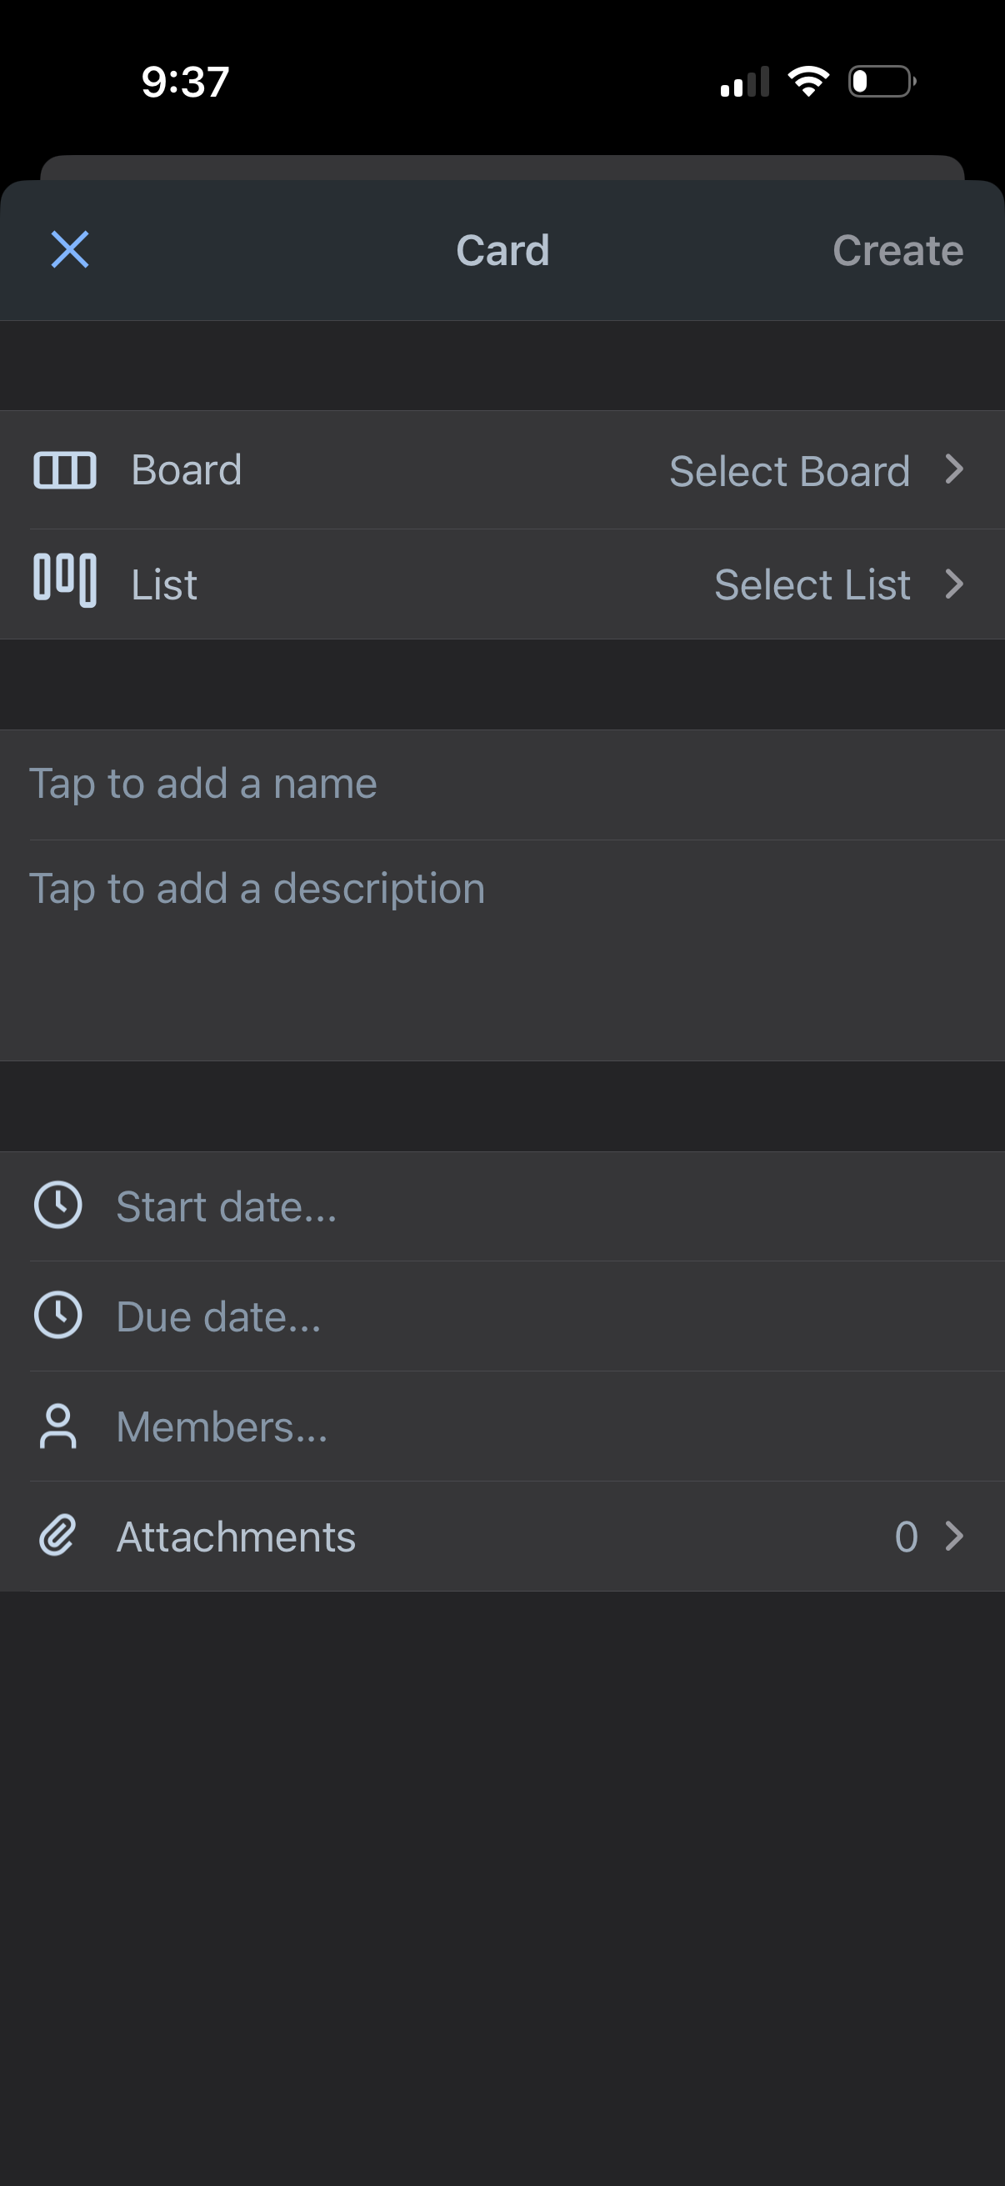Expand the chevron beside Attachments count
The image size is (1005, 2186).
click(x=954, y=1536)
